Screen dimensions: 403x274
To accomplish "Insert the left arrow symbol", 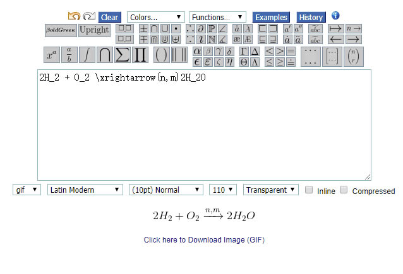I will point(336,39).
